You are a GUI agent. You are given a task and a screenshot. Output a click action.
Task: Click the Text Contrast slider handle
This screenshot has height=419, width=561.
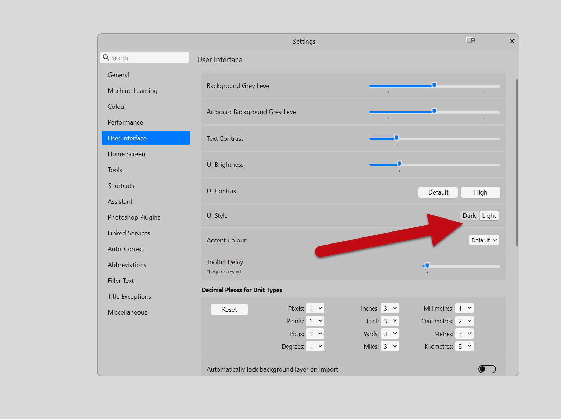click(397, 138)
